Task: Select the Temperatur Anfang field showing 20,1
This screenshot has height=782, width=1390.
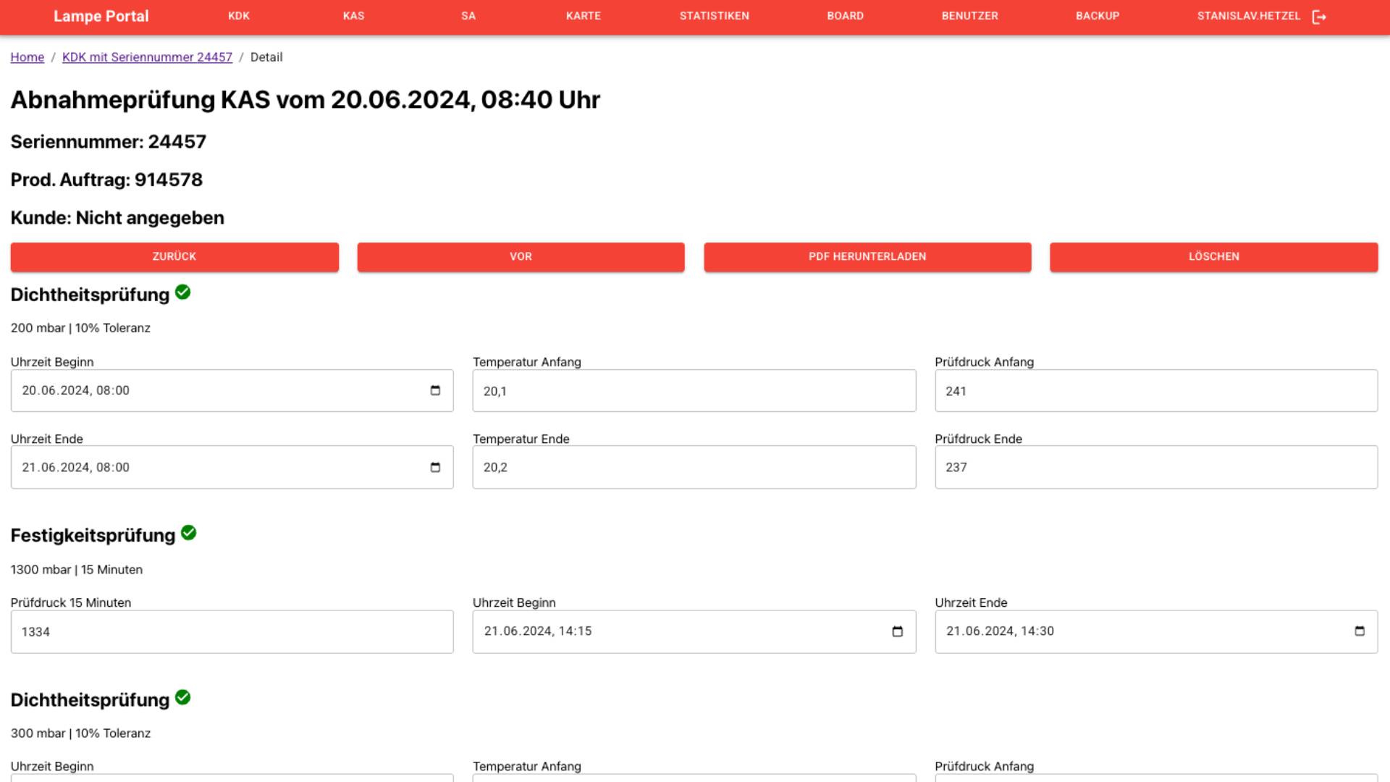Action: pyautogui.click(x=694, y=390)
